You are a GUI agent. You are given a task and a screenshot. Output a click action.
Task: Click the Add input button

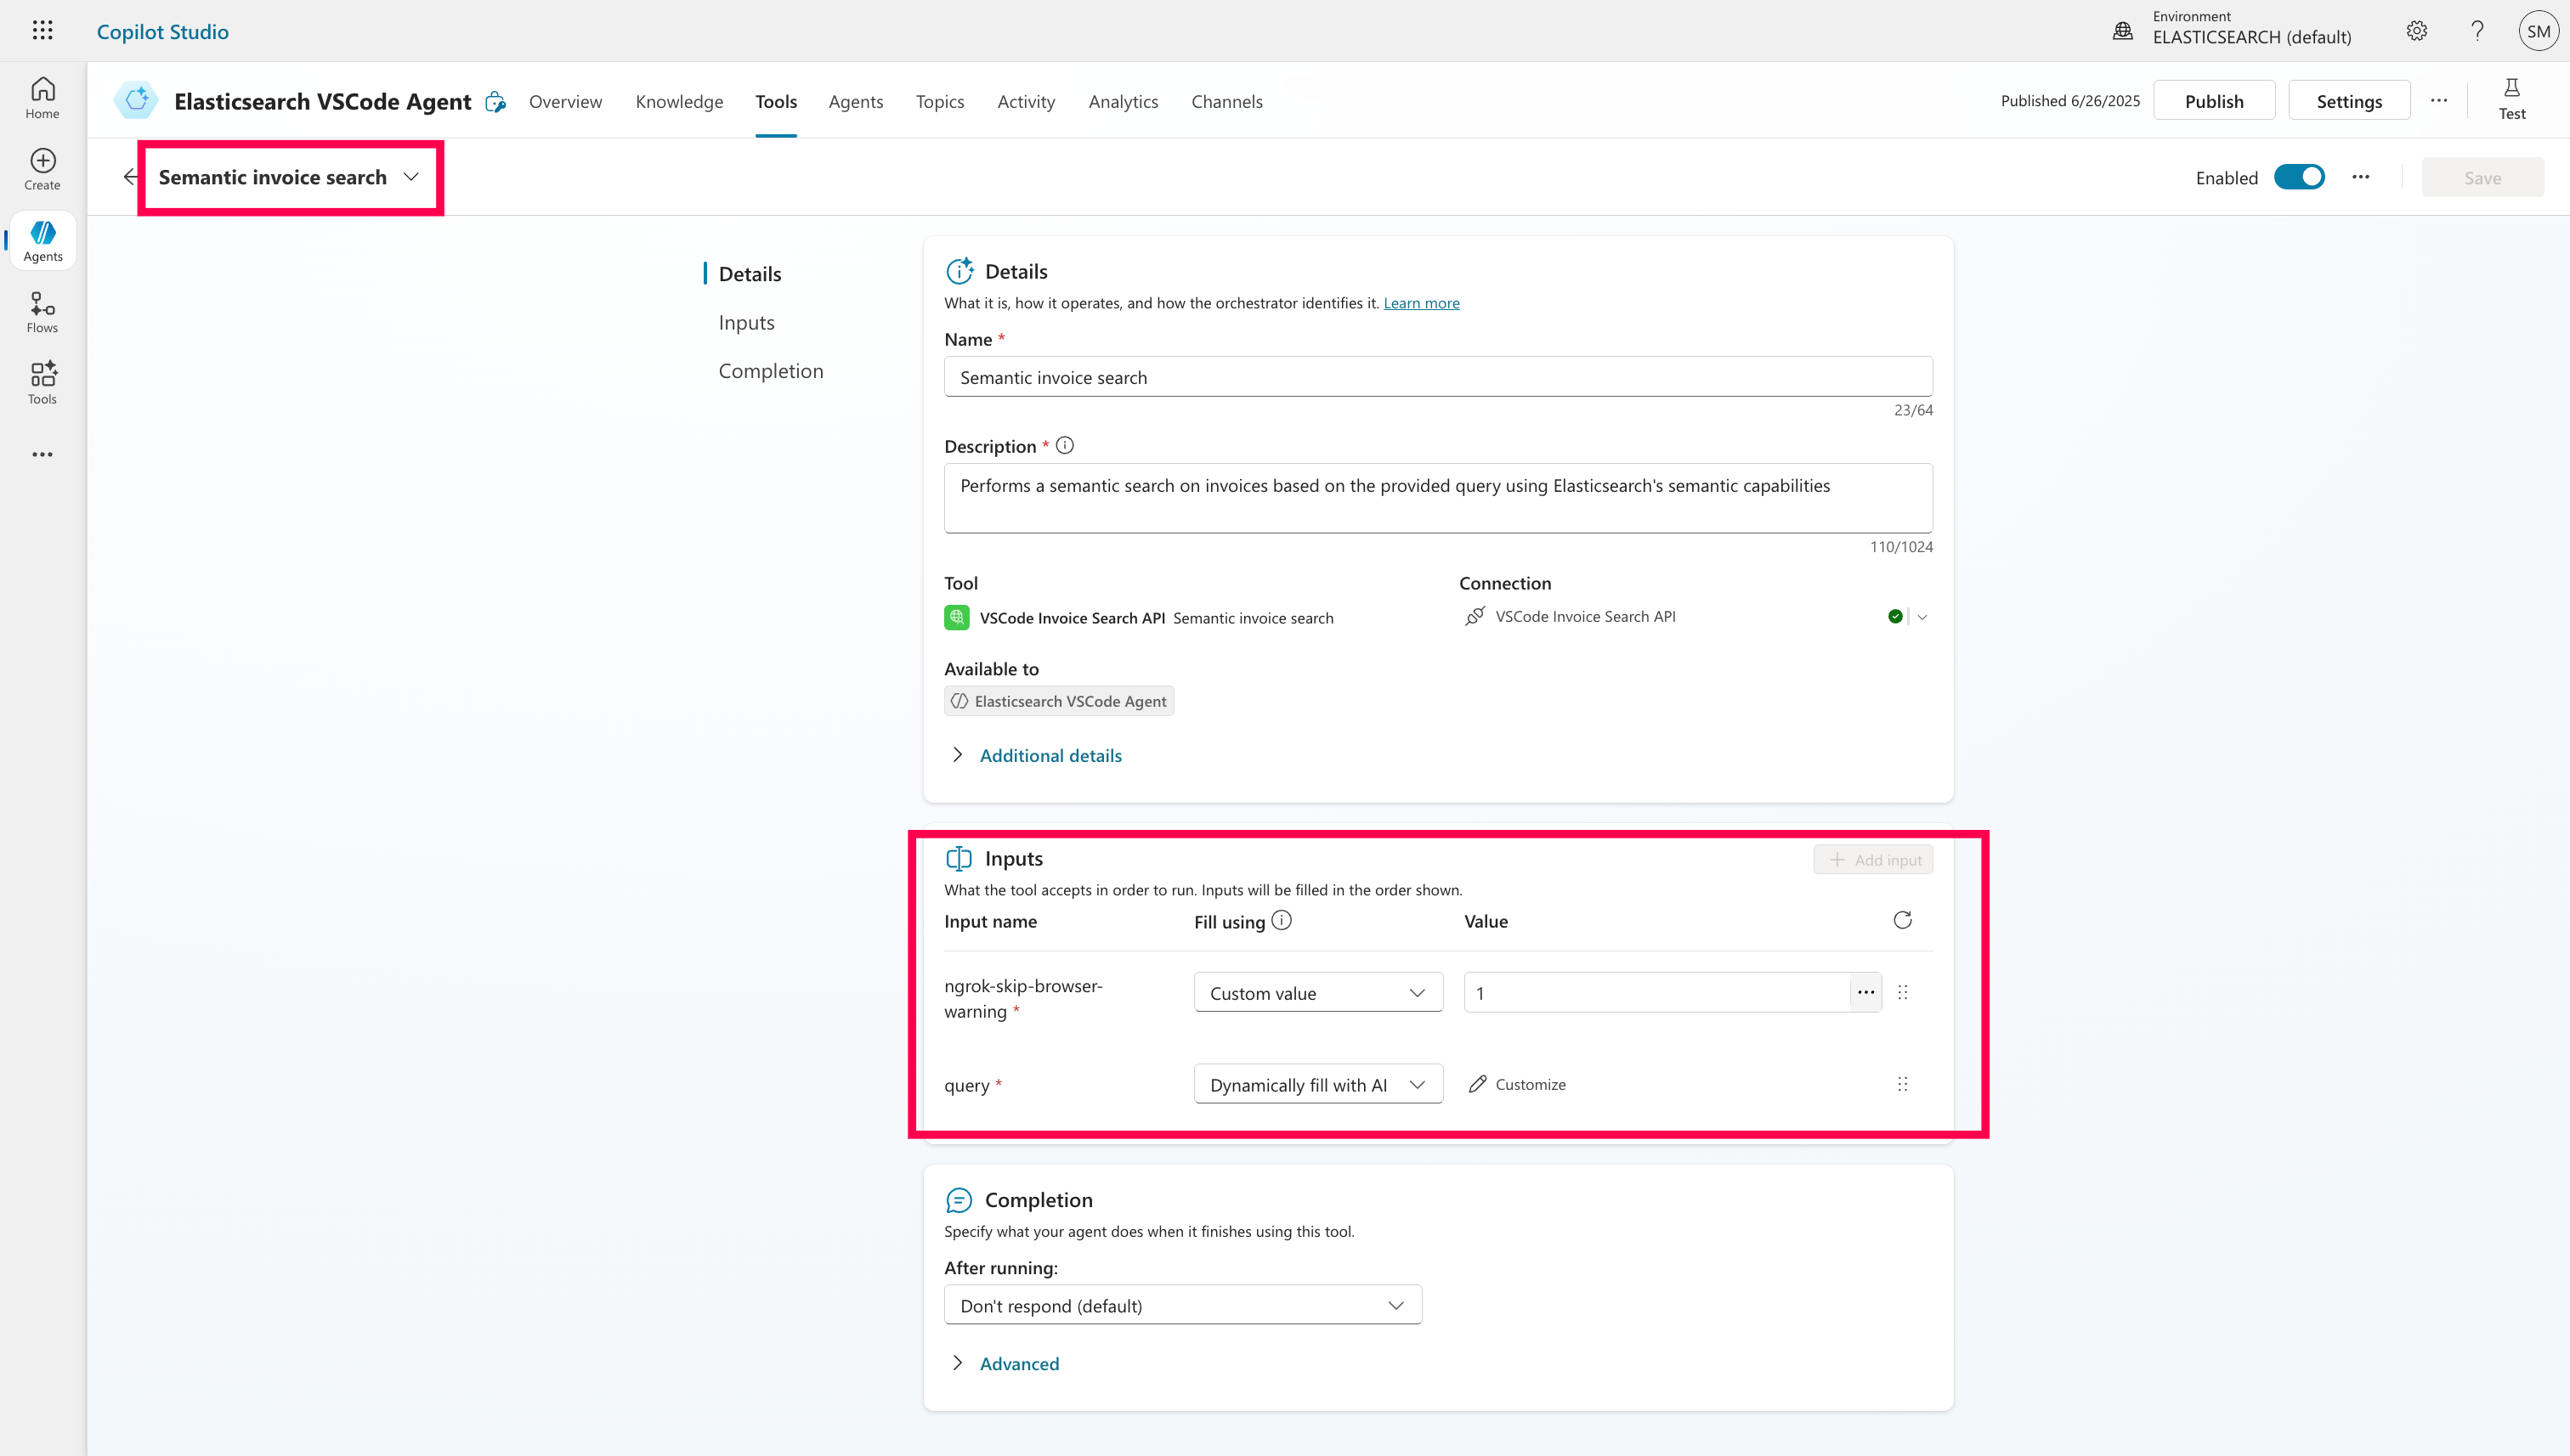pos(1873,859)
